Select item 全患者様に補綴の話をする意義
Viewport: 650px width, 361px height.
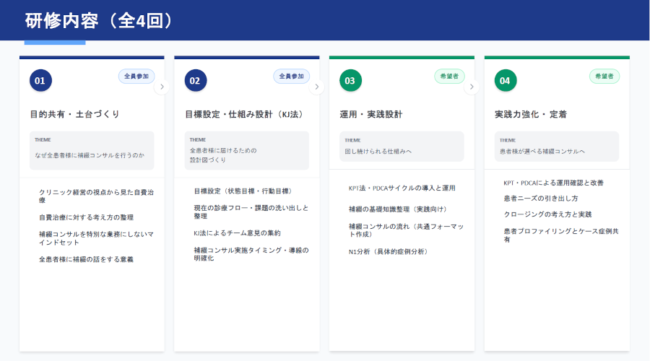click(x=86, y=259)
